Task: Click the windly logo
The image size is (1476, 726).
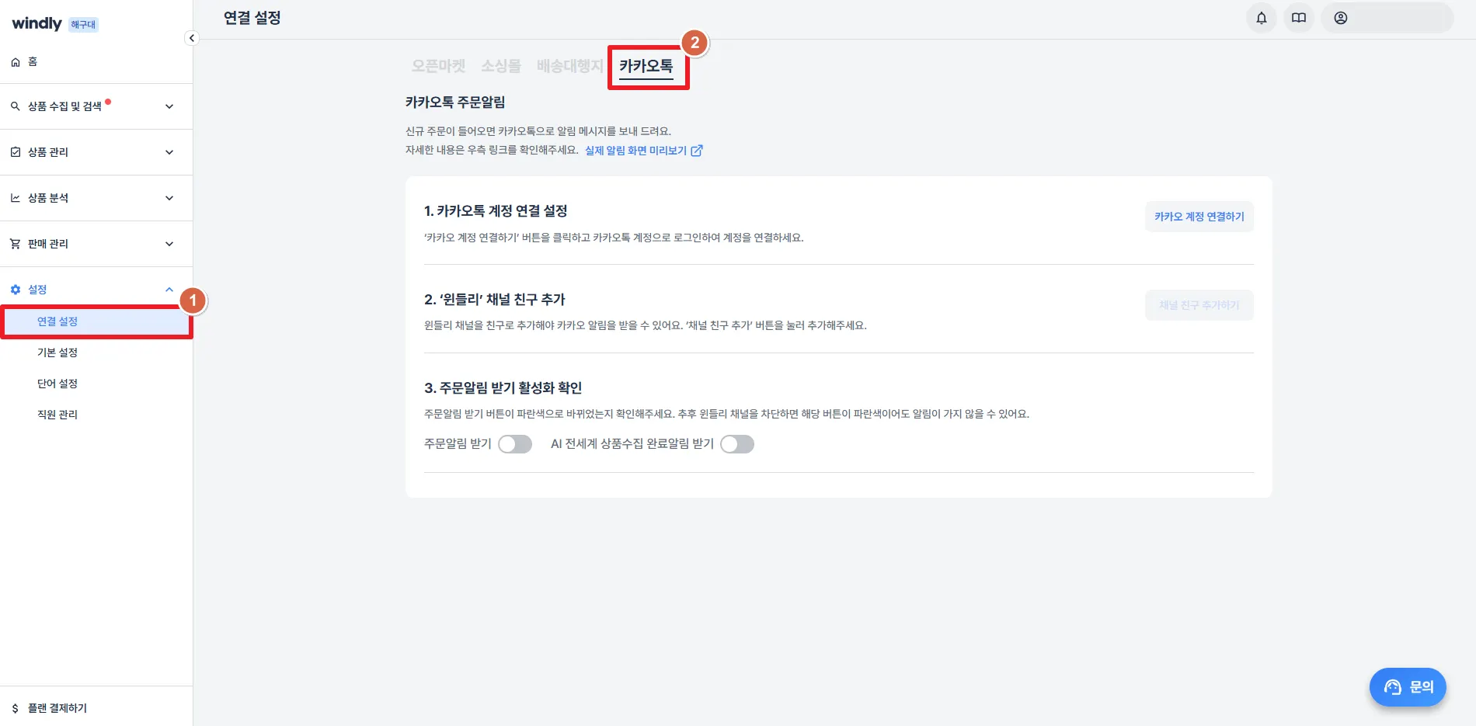Action: [x=37, y=23]
